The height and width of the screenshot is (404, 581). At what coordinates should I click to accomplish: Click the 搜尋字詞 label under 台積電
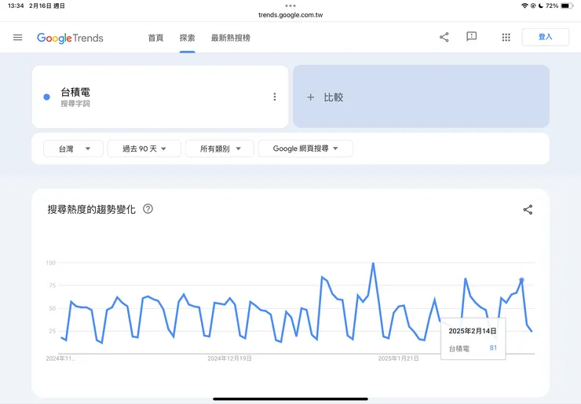(x=75, y=104)
